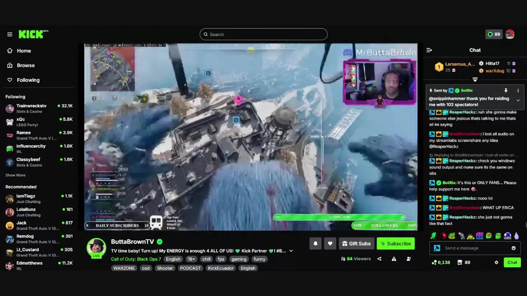Screen dimensions: 527x296
Task: Open xQc channel in sidebar
Action: pos(39,122)
